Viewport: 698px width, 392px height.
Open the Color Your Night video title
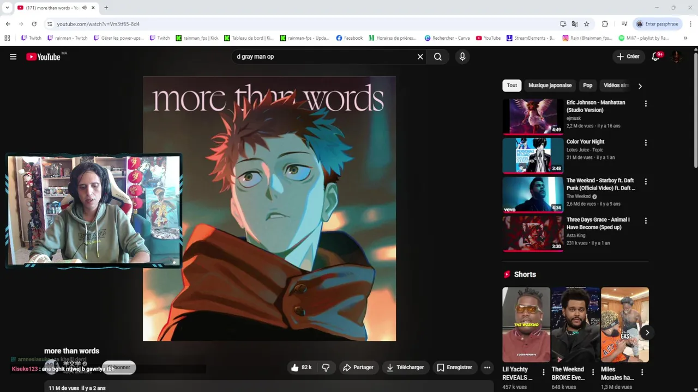coord(585,142)
